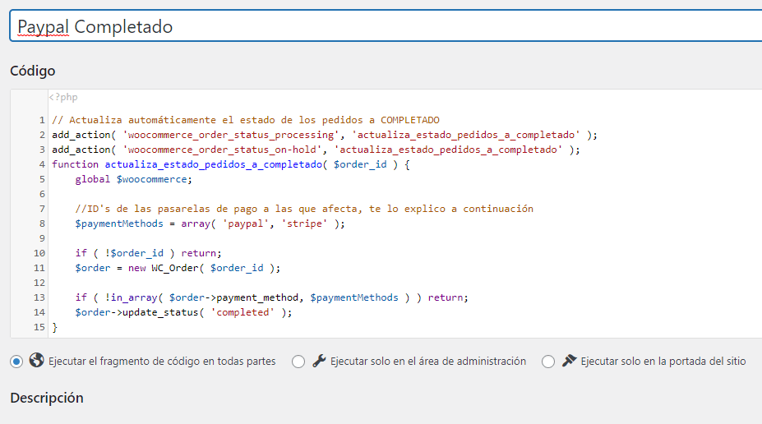This screenshot has height=424, width=762.
Task: Click the globe icon for run everywhere
Action: tap(36, 361)
